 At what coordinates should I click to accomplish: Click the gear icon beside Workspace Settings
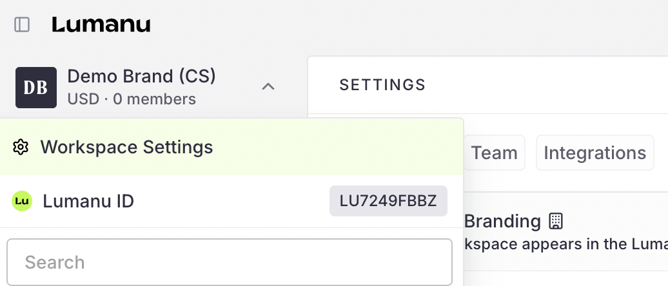pyautogui.click(x=21, y=148)
